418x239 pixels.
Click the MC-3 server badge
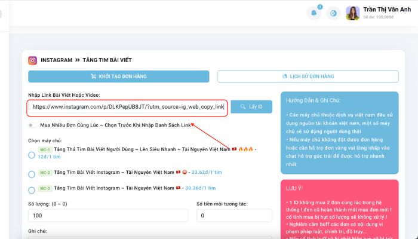45,188
